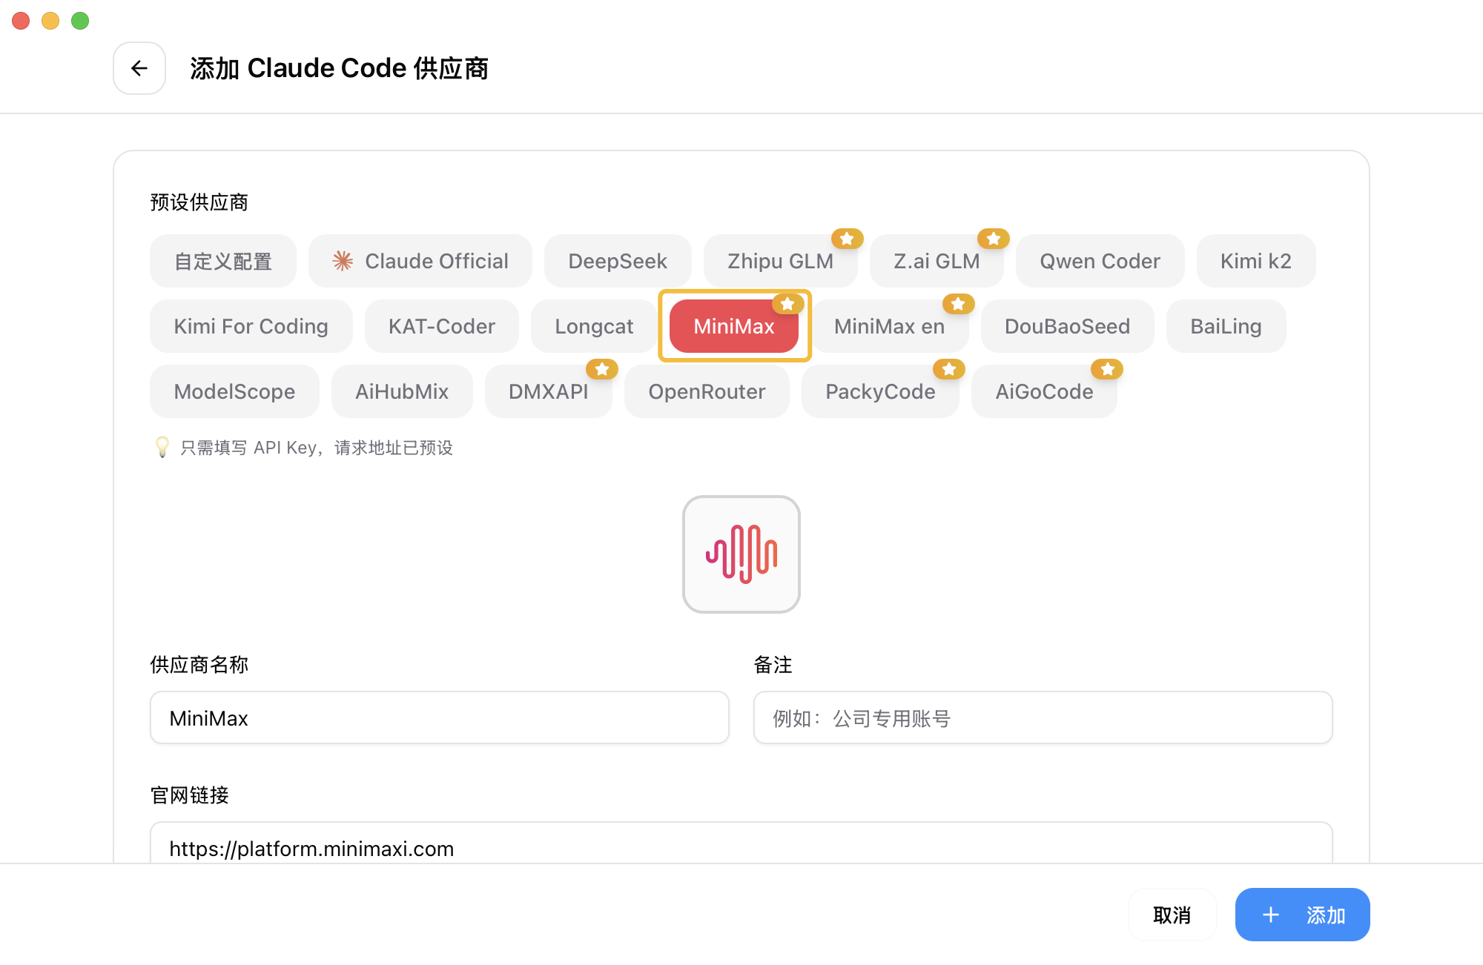Click the 官网链接 URL input field

click(x=741, y=845)
